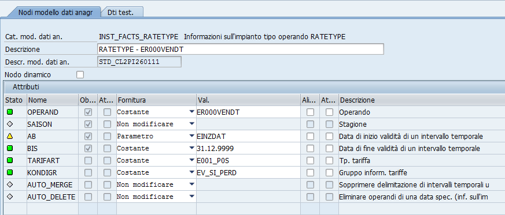
Task: Tick the Ali... checkbox in OPERAND row
Action: tap(310, 112)
